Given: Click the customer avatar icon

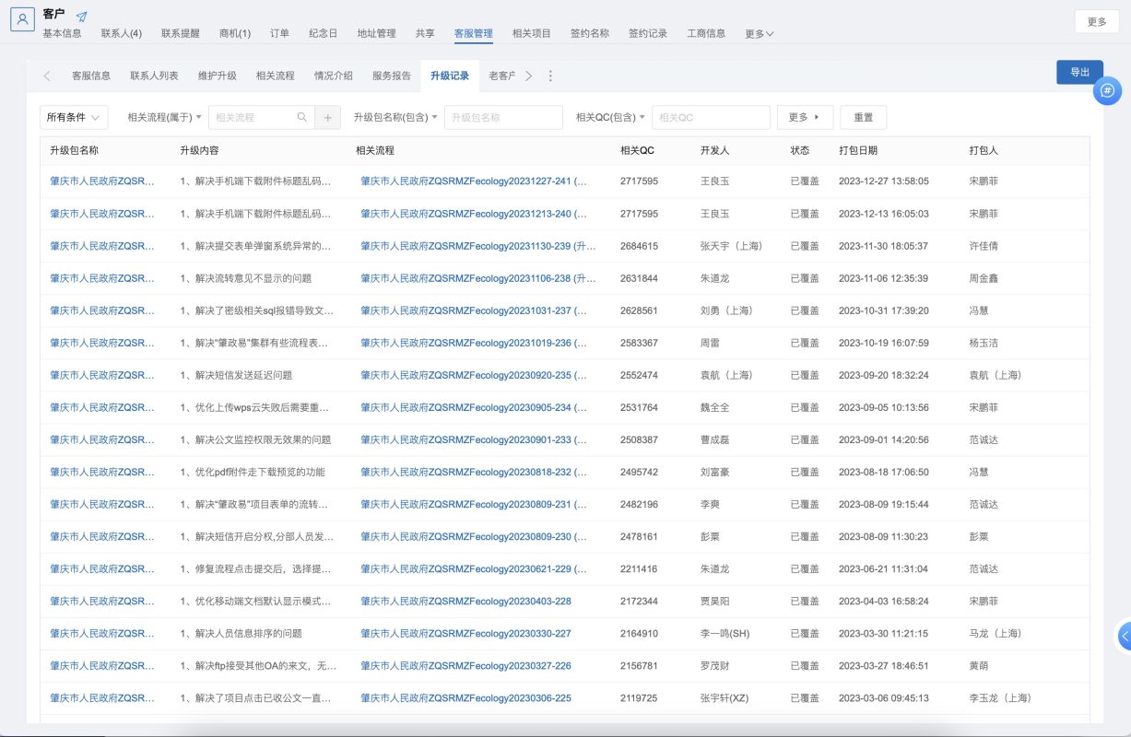Looking at the screenshot, I should click(x=23, y=19).
